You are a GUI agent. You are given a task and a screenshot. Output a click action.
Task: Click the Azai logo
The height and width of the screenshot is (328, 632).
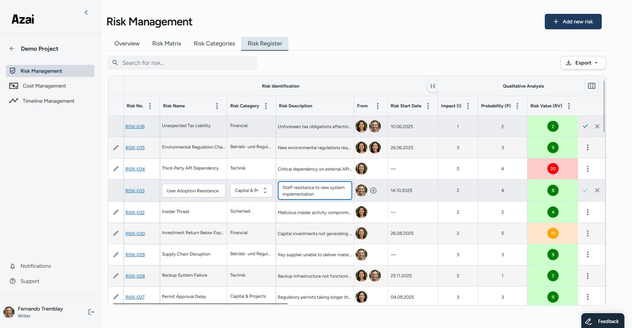(23, 19)
